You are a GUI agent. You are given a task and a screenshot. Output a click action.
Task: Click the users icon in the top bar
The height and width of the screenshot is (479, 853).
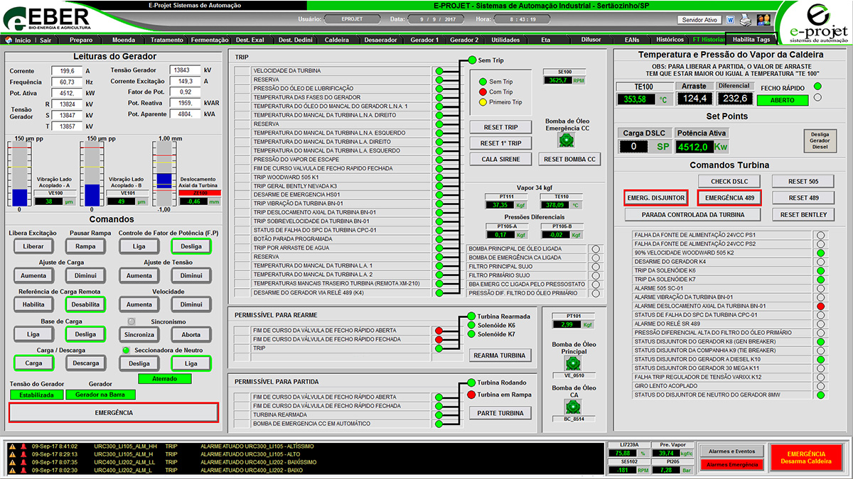[x=763, y=19]
